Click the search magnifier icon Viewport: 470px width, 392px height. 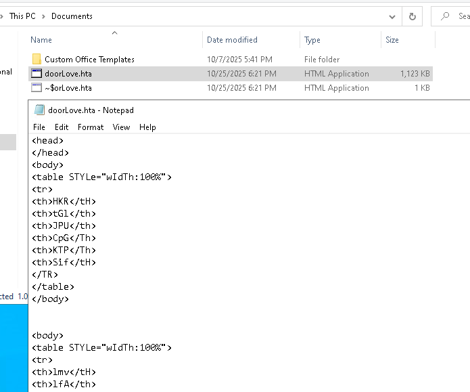[446, 16]
